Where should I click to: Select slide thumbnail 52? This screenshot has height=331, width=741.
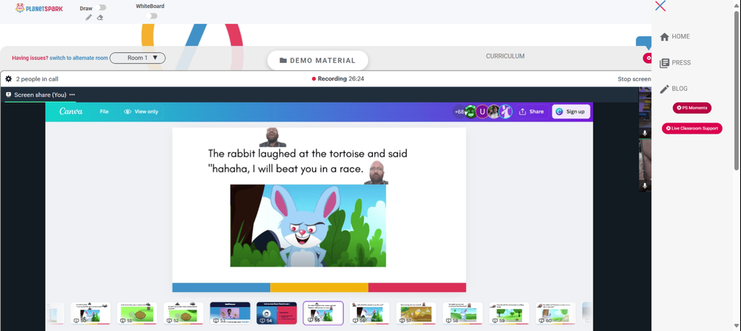[183, 313]
